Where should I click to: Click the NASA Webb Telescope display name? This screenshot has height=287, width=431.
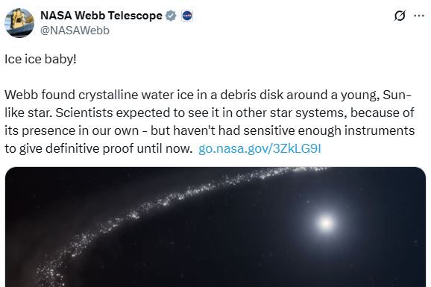(x=101, y=16)
